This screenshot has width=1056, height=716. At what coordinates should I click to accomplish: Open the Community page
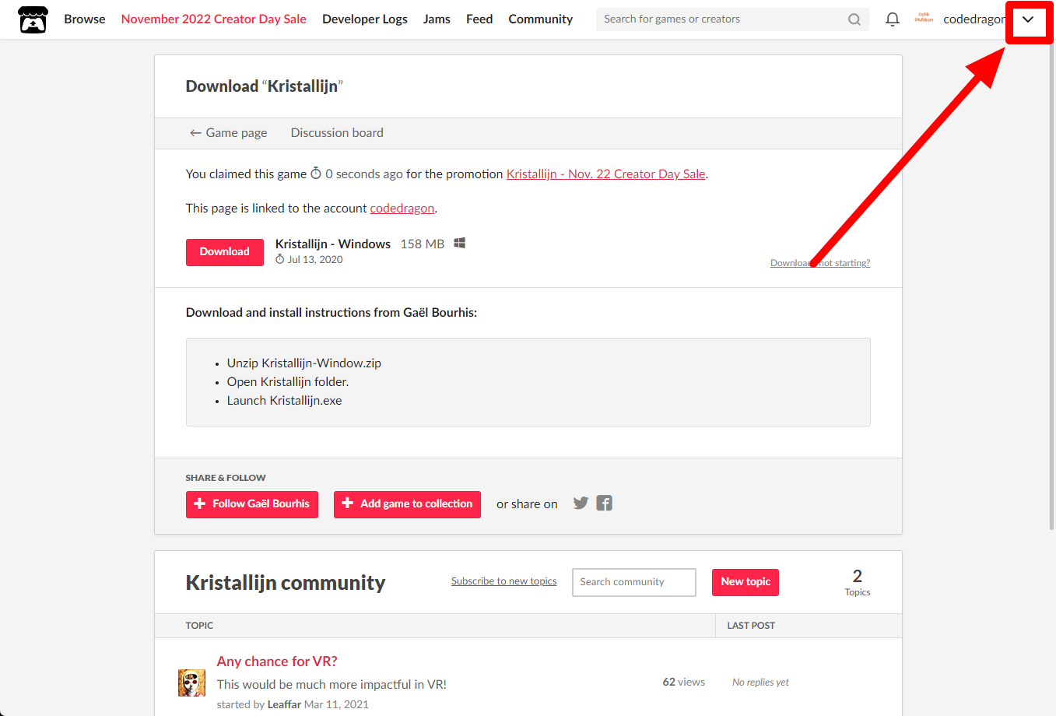541,19
